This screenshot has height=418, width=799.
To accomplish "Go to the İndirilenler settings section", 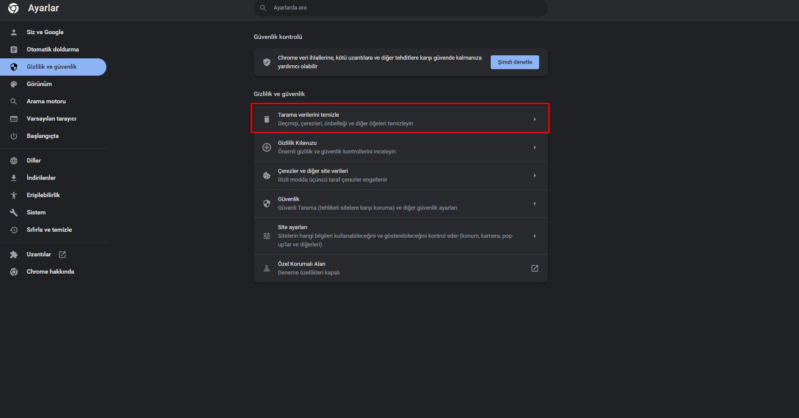I will pyautogui.click(x=41, y=178).
